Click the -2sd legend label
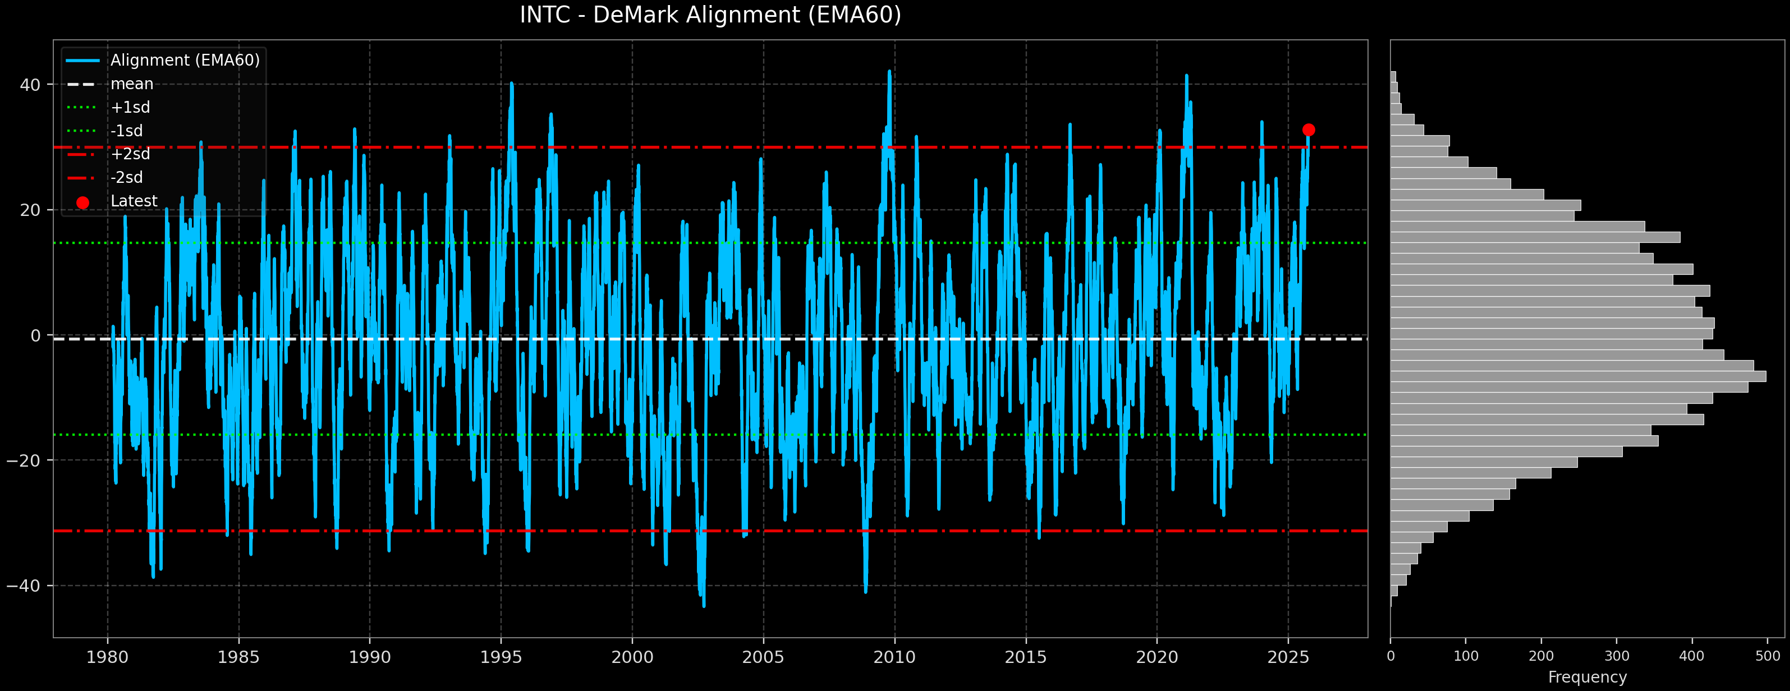Image resolution: width=1790 pixels, height=691 pixels. click(x=127, y=178)
